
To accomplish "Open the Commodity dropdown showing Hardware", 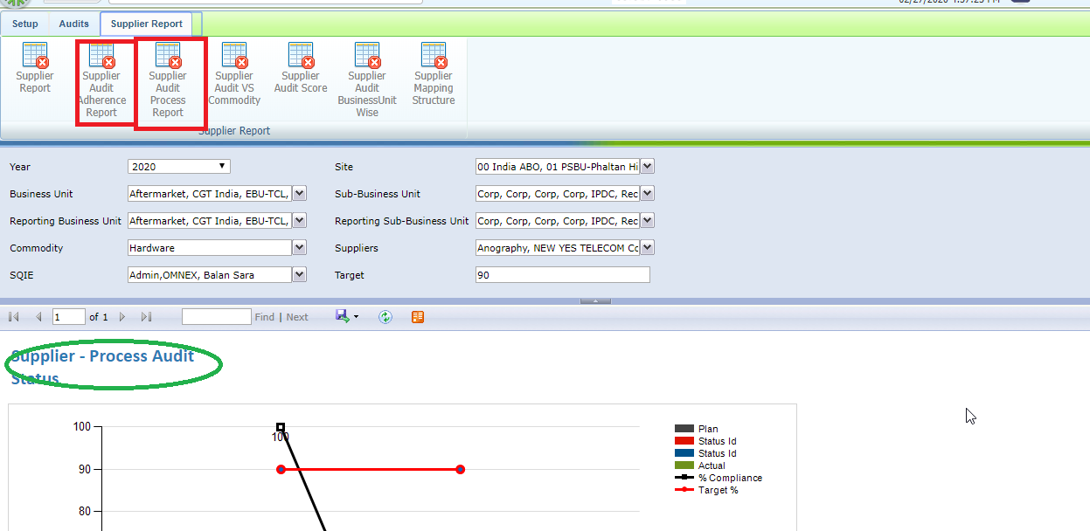I will tap(299, 248).
